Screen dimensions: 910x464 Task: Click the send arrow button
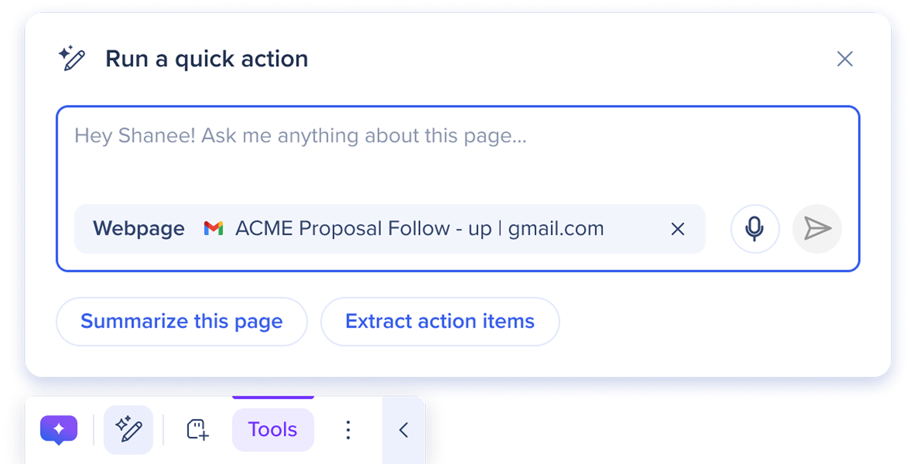click(817, 229)
